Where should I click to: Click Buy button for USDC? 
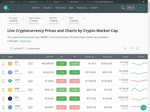pos(30,108)
